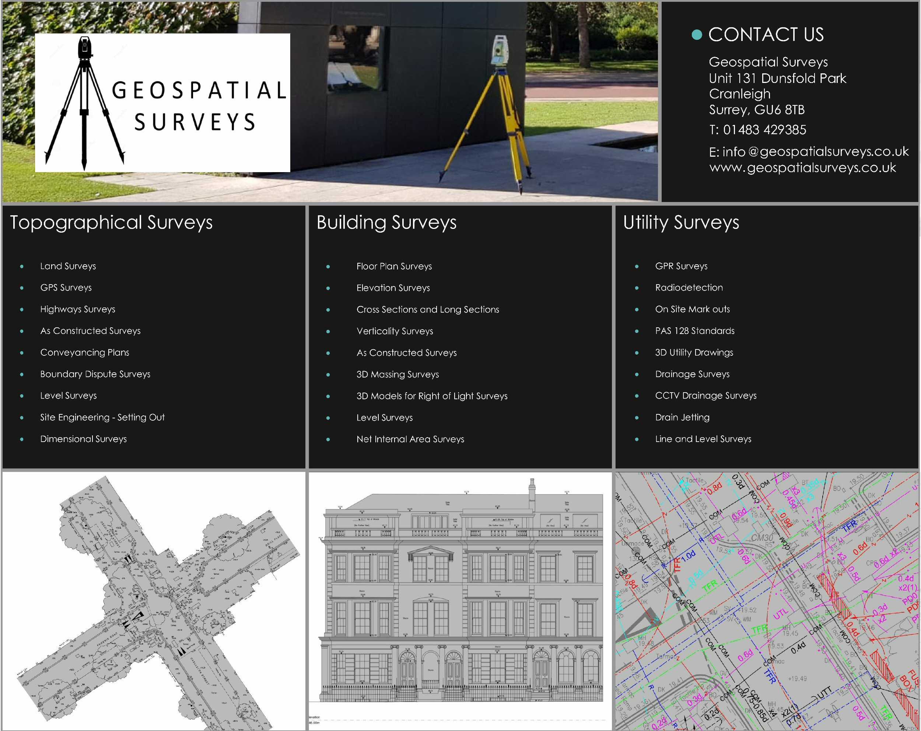Viewport: 921px width, 731px height.
Task: Click the Floor Plan Surveys item
Action: 394,266
